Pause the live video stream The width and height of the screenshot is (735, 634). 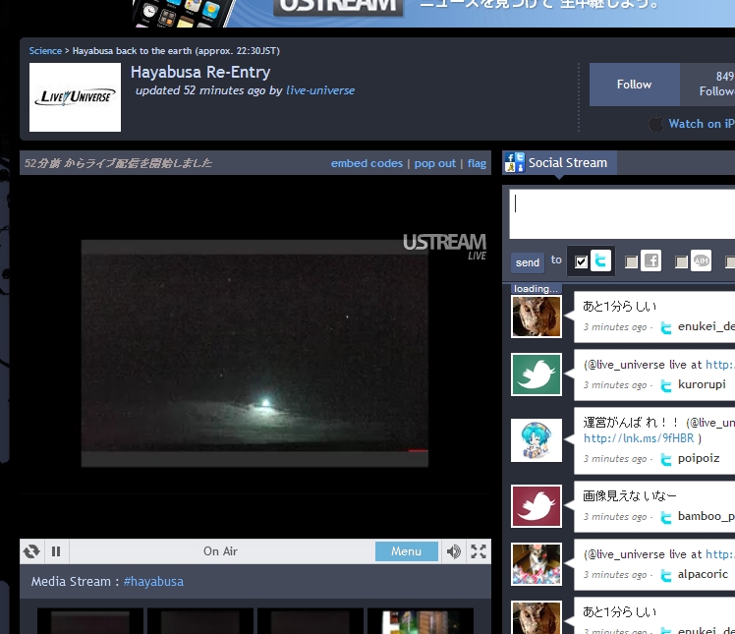point(56,551)
